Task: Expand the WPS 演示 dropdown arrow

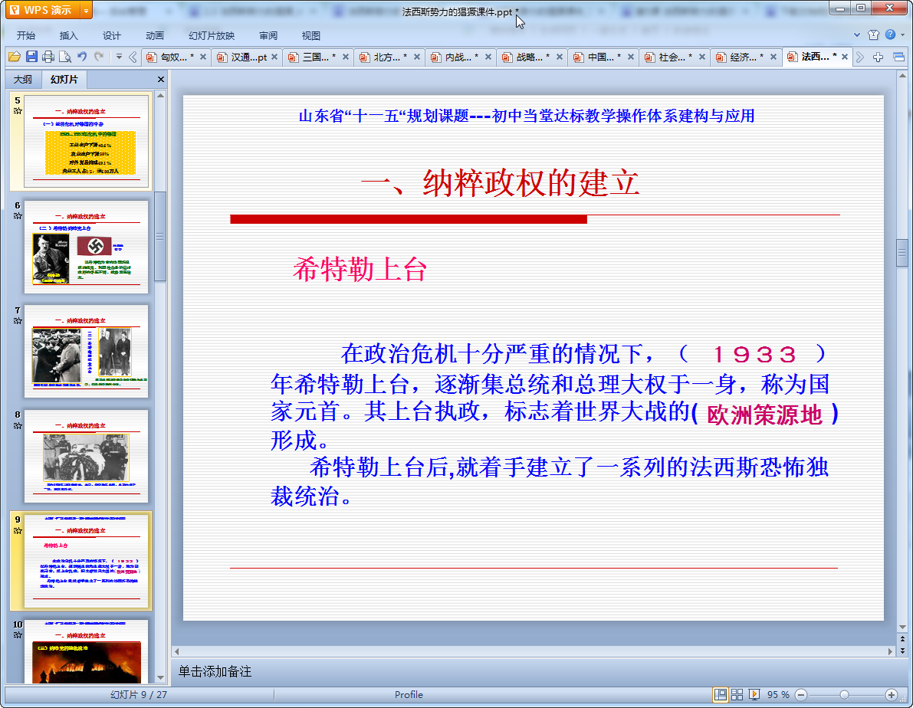Action: click(86, 10)
